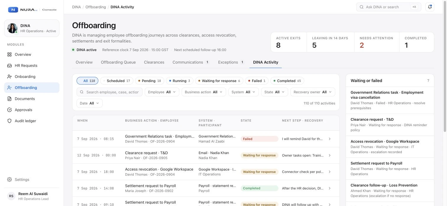The image size is (447, 206).
Task: Go to HR Requests module
Action: (x=32, y=66)
